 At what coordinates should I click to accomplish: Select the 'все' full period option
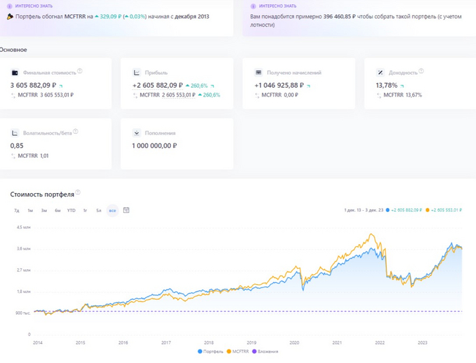112,210
